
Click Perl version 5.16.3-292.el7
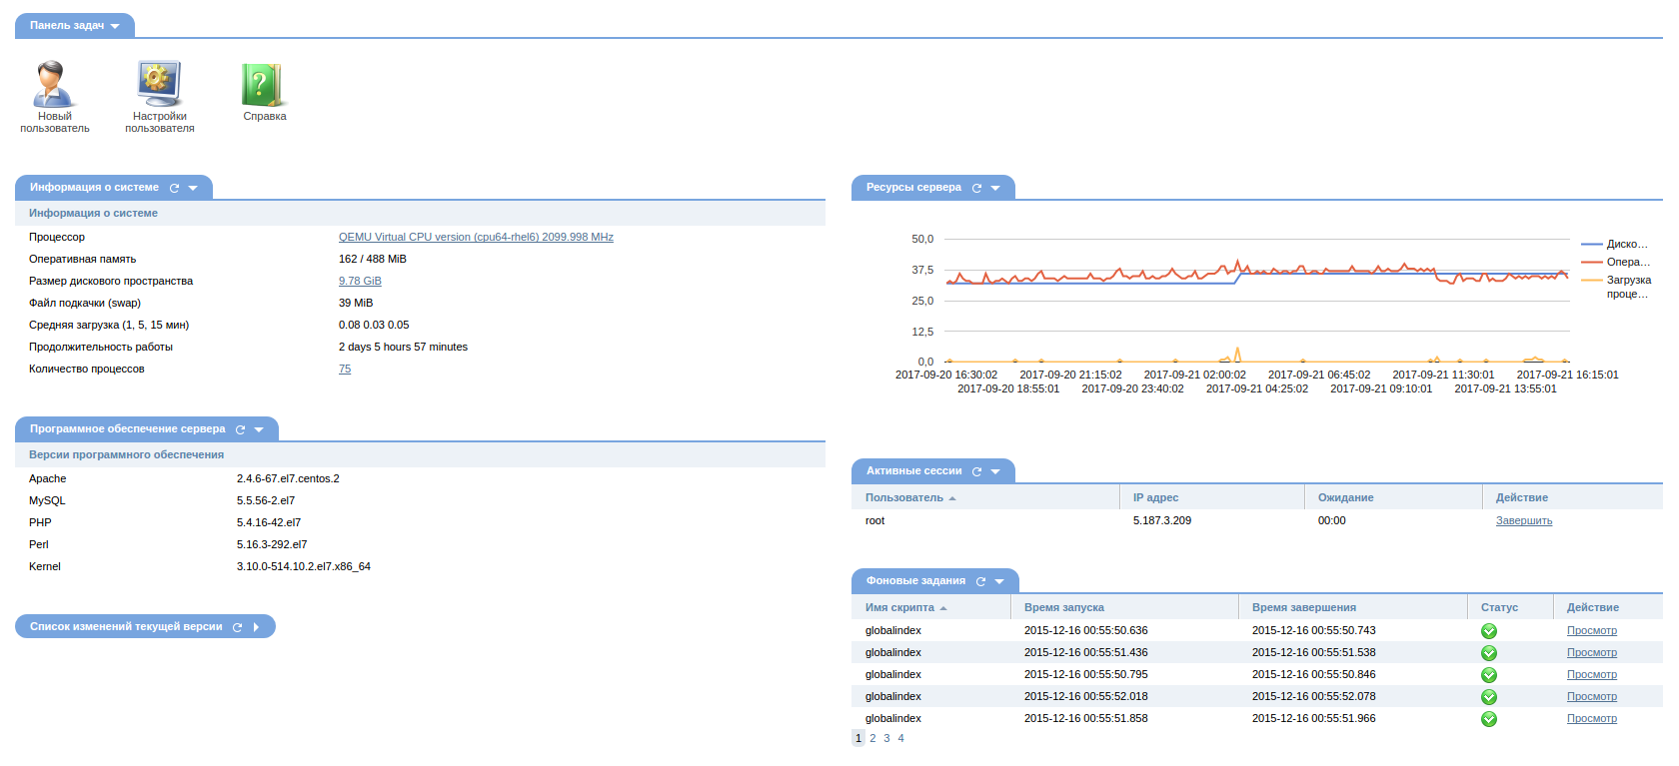click(x=272, y=545)
